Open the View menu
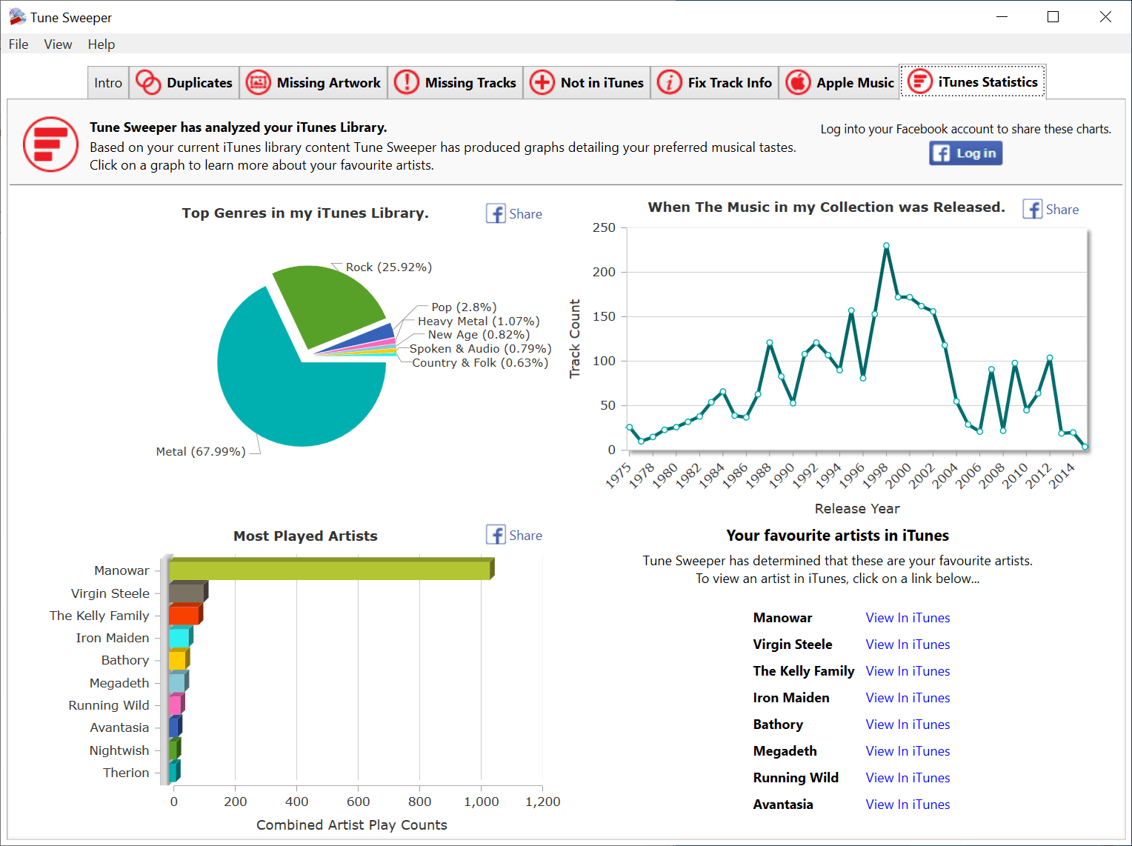The image size is (1132, 846). coord(58,44)
